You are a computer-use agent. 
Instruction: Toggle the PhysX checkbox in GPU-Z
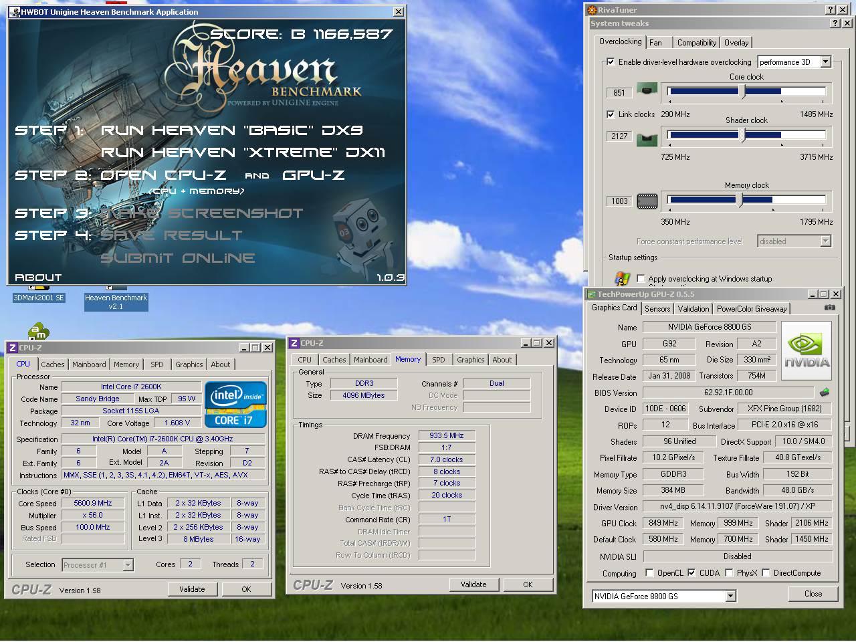click(x=730, y=572)
